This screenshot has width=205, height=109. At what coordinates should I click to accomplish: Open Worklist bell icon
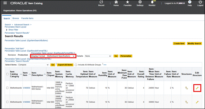[x=152, y=2]
